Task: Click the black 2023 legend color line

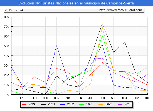Action: click(x=43, y=104)
